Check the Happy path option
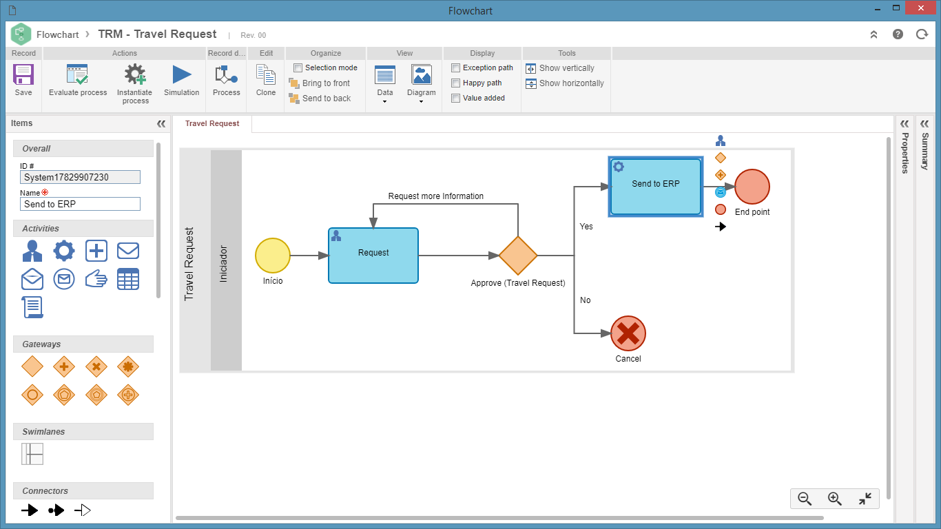Viewport: 941px width, 529px height. [x=455, y=83]
